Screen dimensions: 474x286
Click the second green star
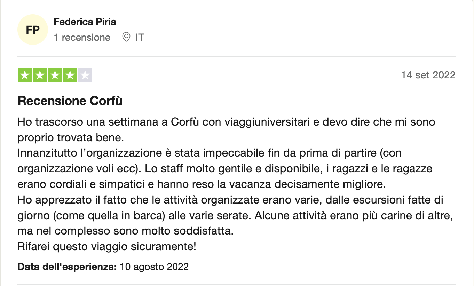point(40,75)
